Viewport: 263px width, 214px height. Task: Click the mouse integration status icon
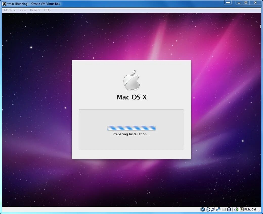pos(236,209)
